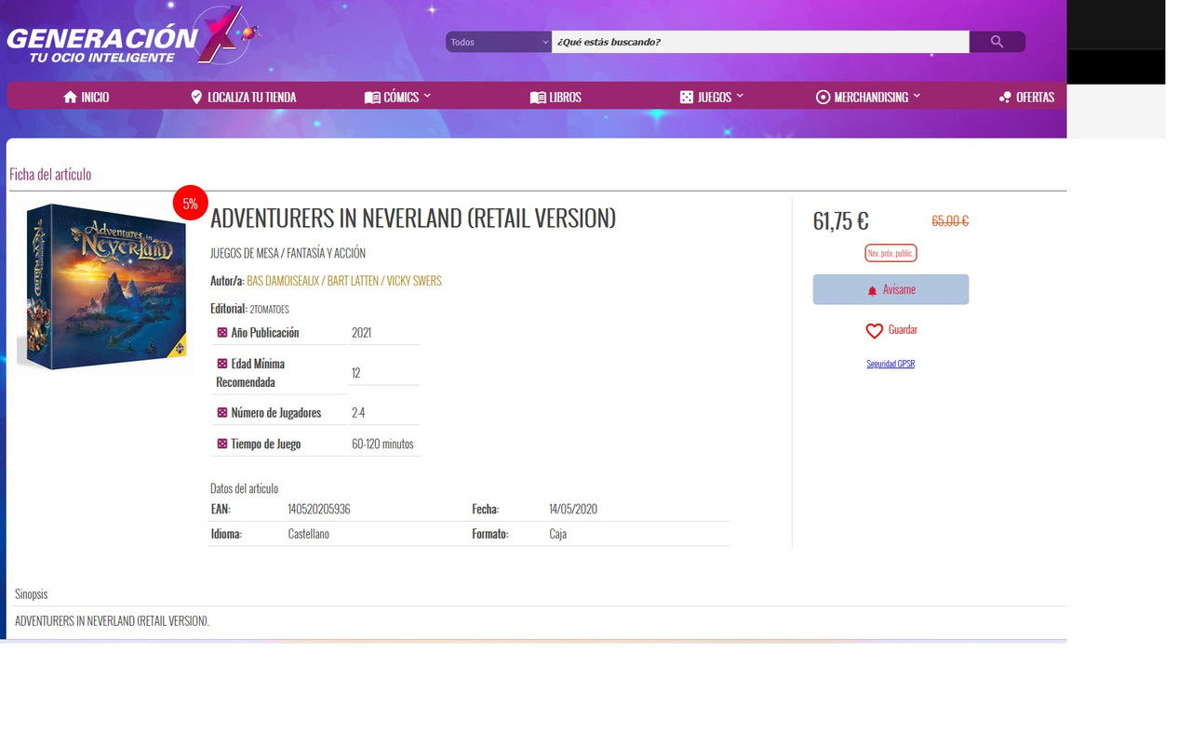Click the play time value 60-120 minutos
1178x744 pixels.
tap(382, 444)
